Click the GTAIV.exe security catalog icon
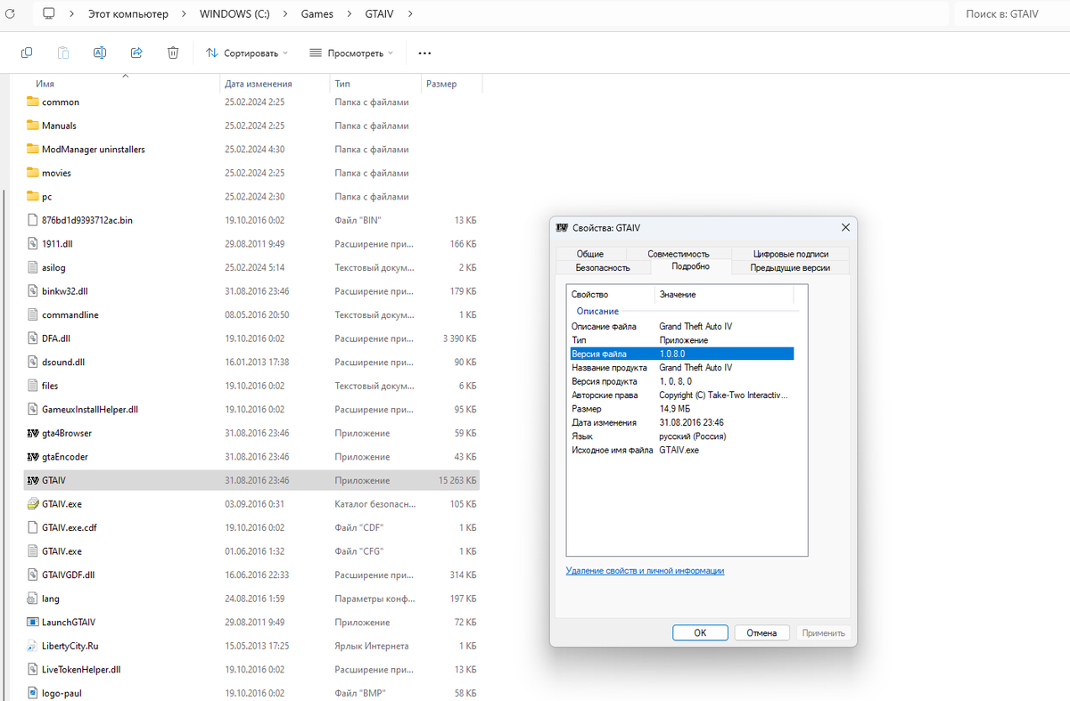 33,504
